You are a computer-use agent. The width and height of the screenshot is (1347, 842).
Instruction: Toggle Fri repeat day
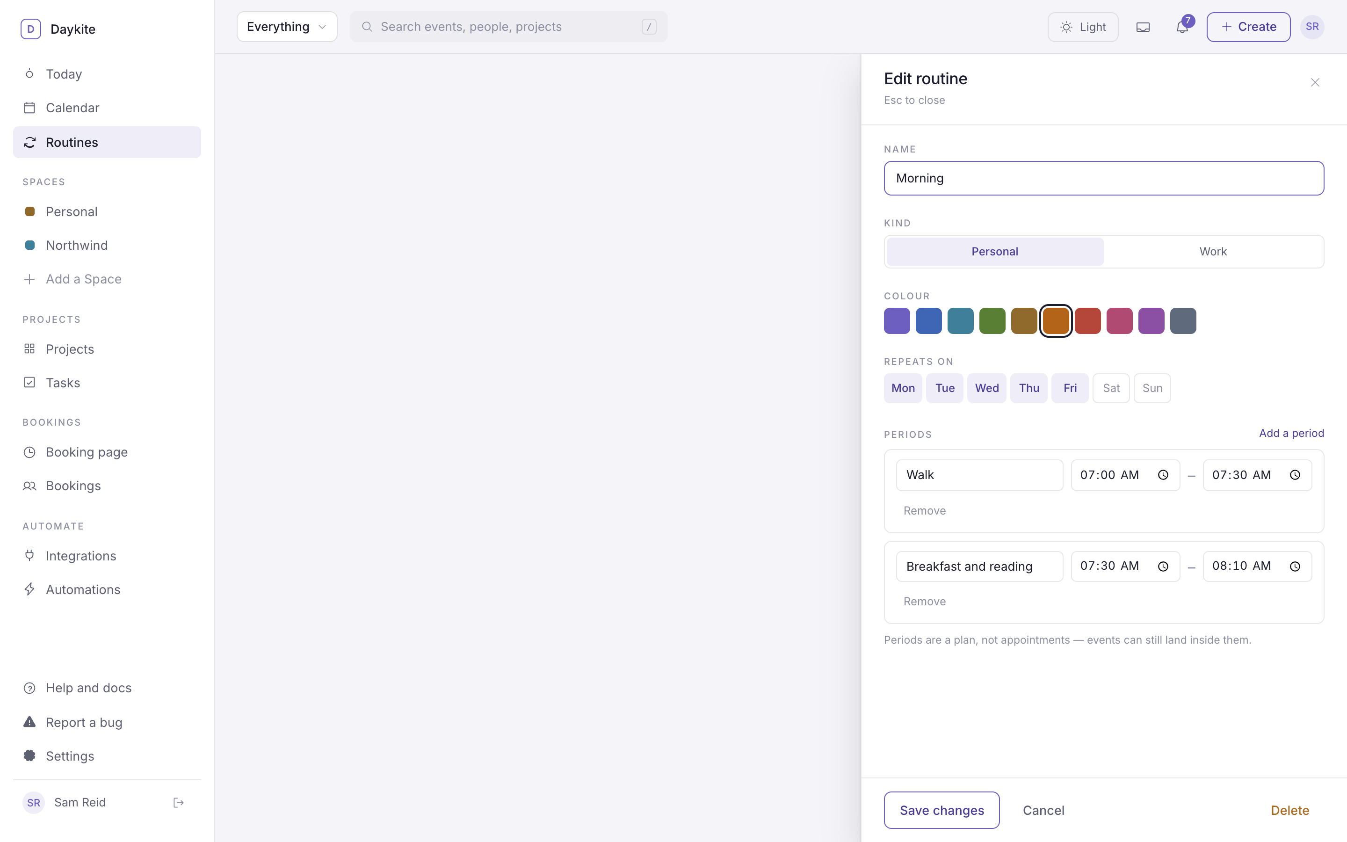coord(1070,388)
